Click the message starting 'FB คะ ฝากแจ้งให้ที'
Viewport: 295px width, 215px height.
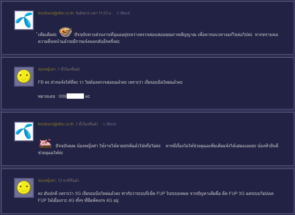[110, 82]
